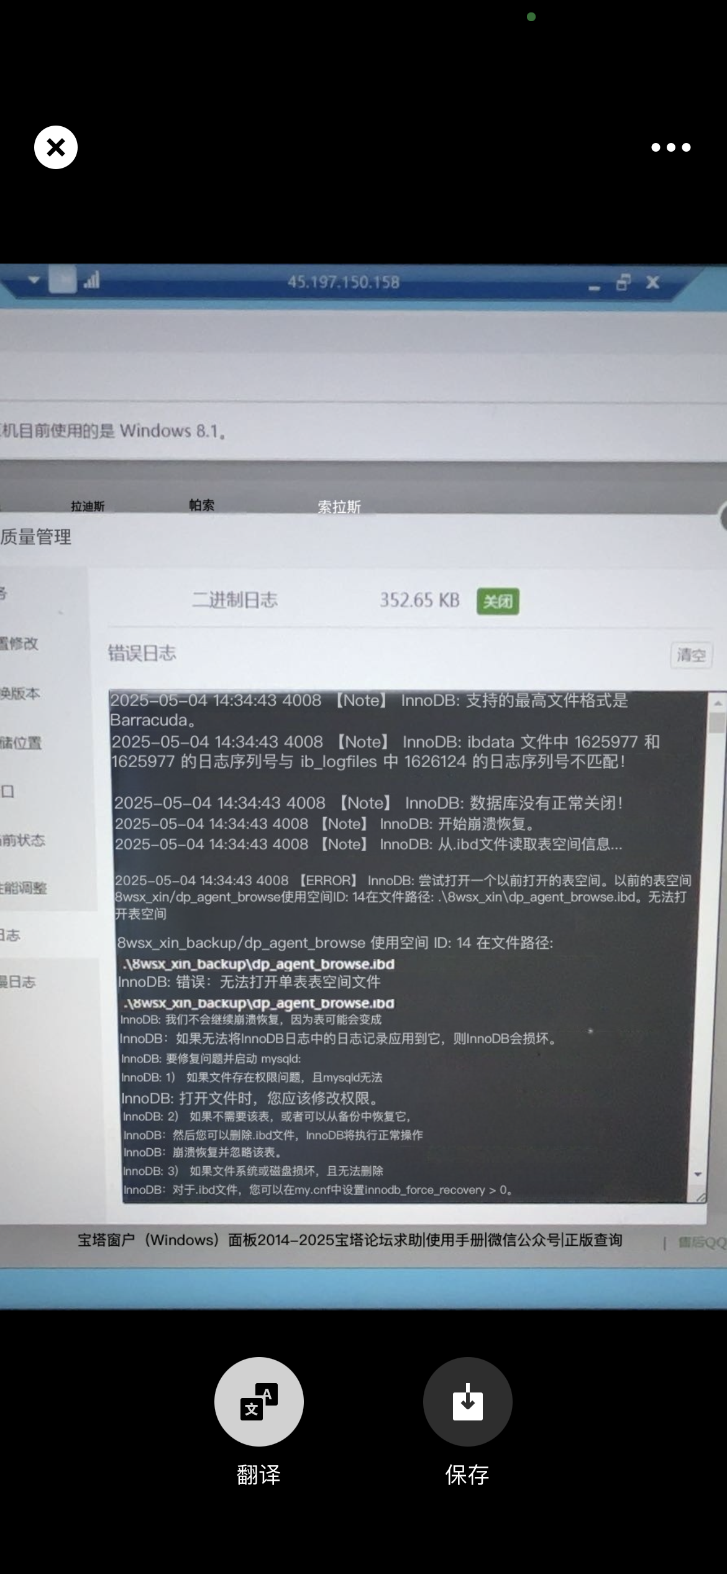Click the ERROR log entry line
This screenshot has width=727, height=1574.
pyautogui.click(x=403, y=897)
